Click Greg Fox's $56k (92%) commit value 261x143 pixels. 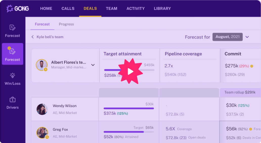click(237, 129)
